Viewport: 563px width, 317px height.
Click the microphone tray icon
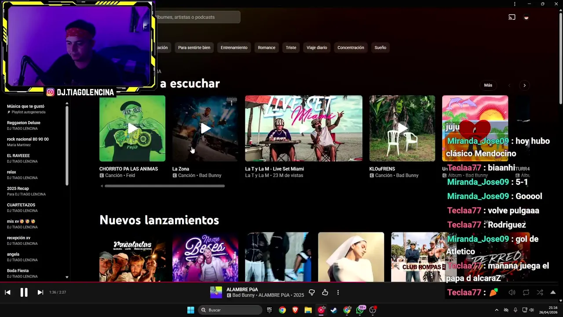515,310
